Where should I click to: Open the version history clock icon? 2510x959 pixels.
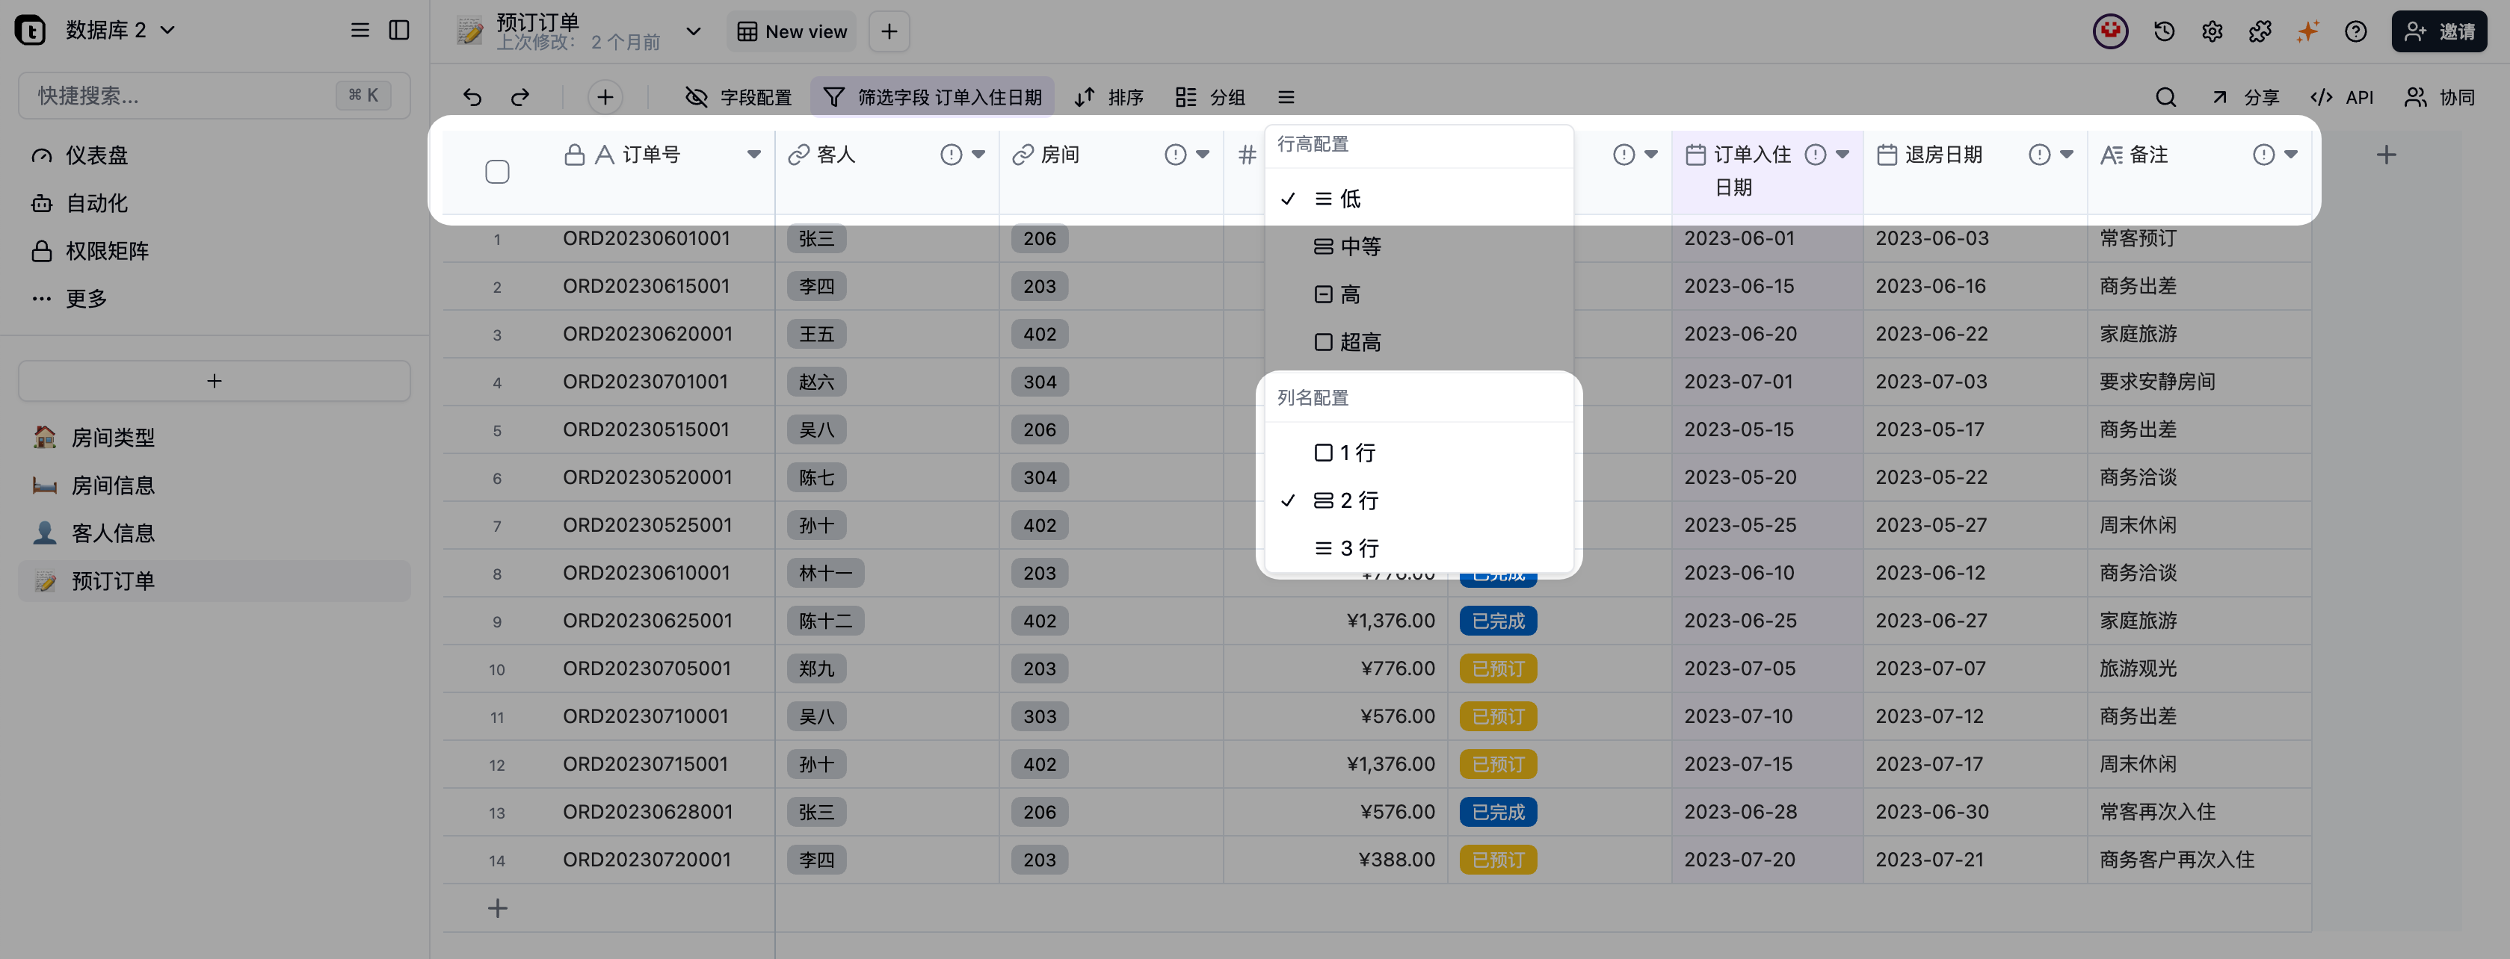pos(2164,31)
